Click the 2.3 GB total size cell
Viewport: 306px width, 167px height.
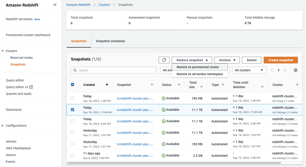pyautogui.click(x=197, y=156)
